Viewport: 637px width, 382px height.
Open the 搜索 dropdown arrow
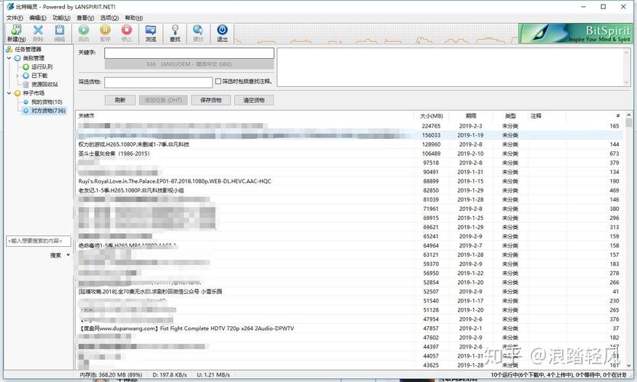click(x=68, y=255)
